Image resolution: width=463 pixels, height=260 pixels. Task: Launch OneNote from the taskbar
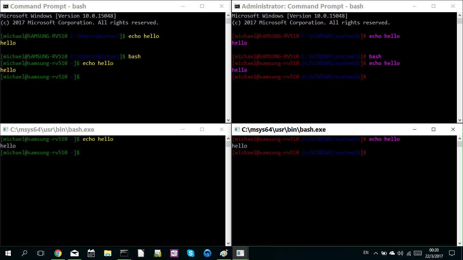174,253
